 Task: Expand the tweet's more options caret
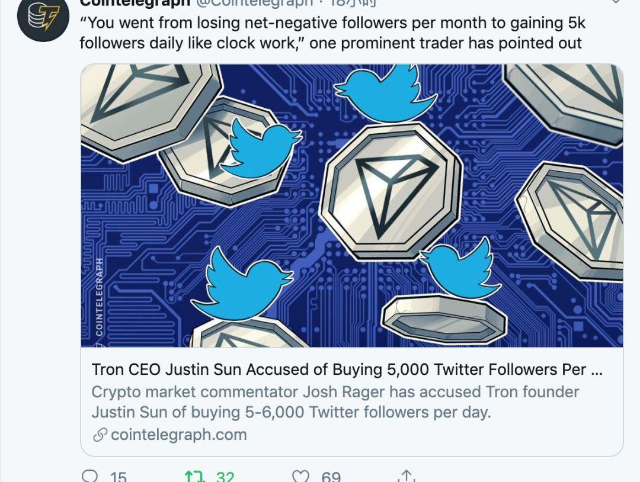(x=616, y=2)
